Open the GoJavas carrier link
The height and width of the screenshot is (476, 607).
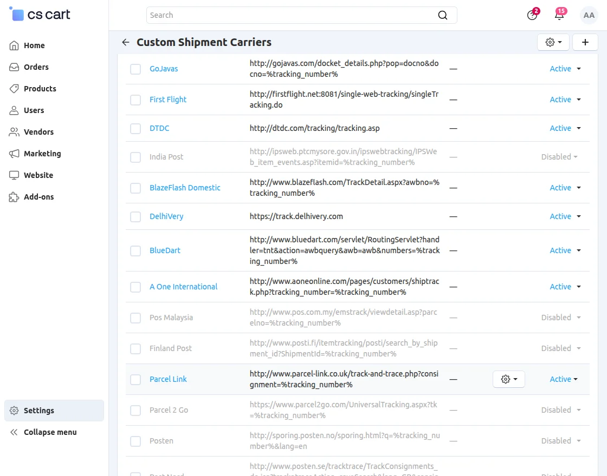164,69
